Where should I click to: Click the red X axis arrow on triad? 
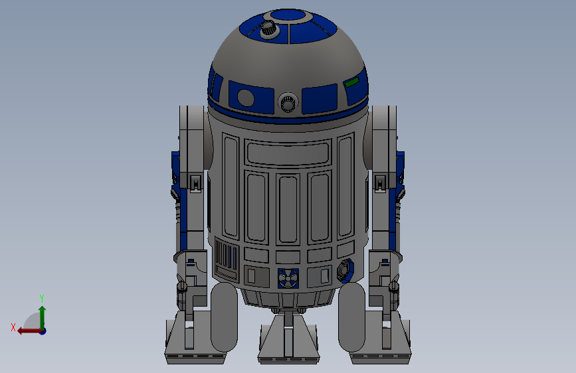(x=29, y=331)
